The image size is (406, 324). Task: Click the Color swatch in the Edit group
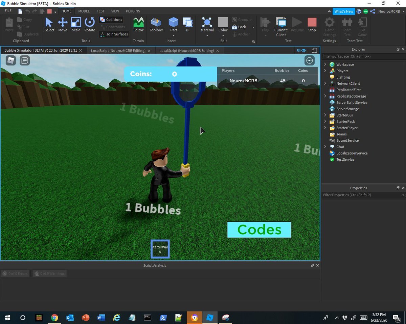[223, 22]
